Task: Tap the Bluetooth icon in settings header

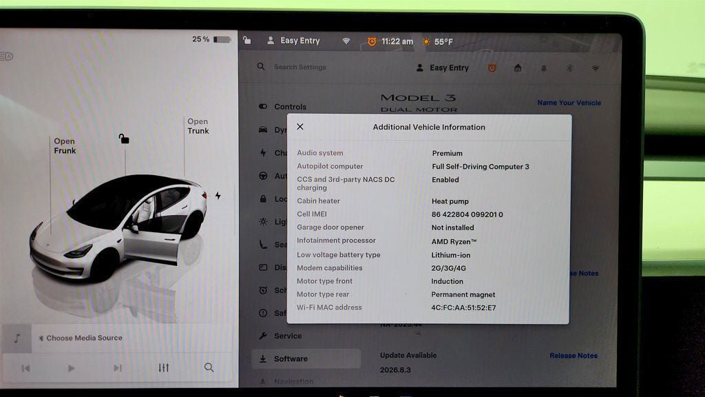Action: (x=569, y=68)
